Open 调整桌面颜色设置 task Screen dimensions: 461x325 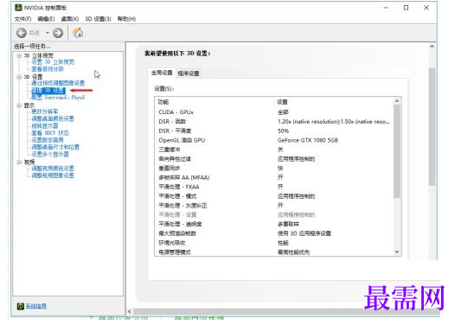pyautogui.click(x=53, y=118)
